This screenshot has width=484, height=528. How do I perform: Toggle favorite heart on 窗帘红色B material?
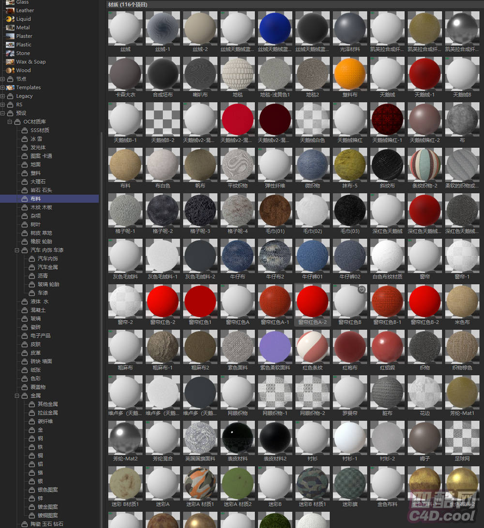pyautogui.click(x=362, y=290)
